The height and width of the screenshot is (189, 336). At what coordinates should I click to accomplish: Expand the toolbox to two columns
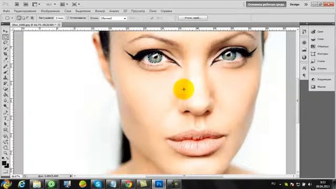tap(3, 24)
